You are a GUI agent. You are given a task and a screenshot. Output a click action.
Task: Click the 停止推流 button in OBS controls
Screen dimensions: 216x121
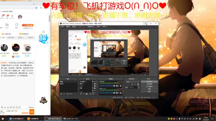pyautogui.click(x=149, y=82)
